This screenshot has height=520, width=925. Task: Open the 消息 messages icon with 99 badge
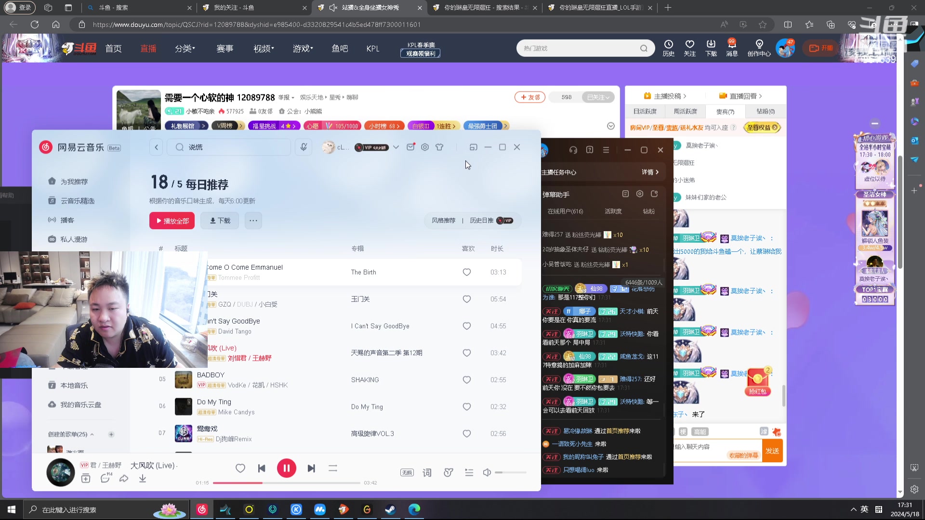(731, 48)
